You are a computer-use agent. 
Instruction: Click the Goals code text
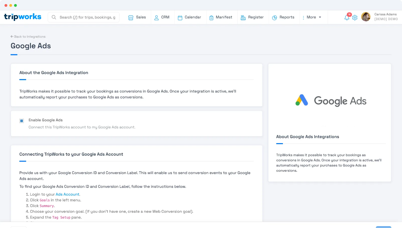coord(45,200)
